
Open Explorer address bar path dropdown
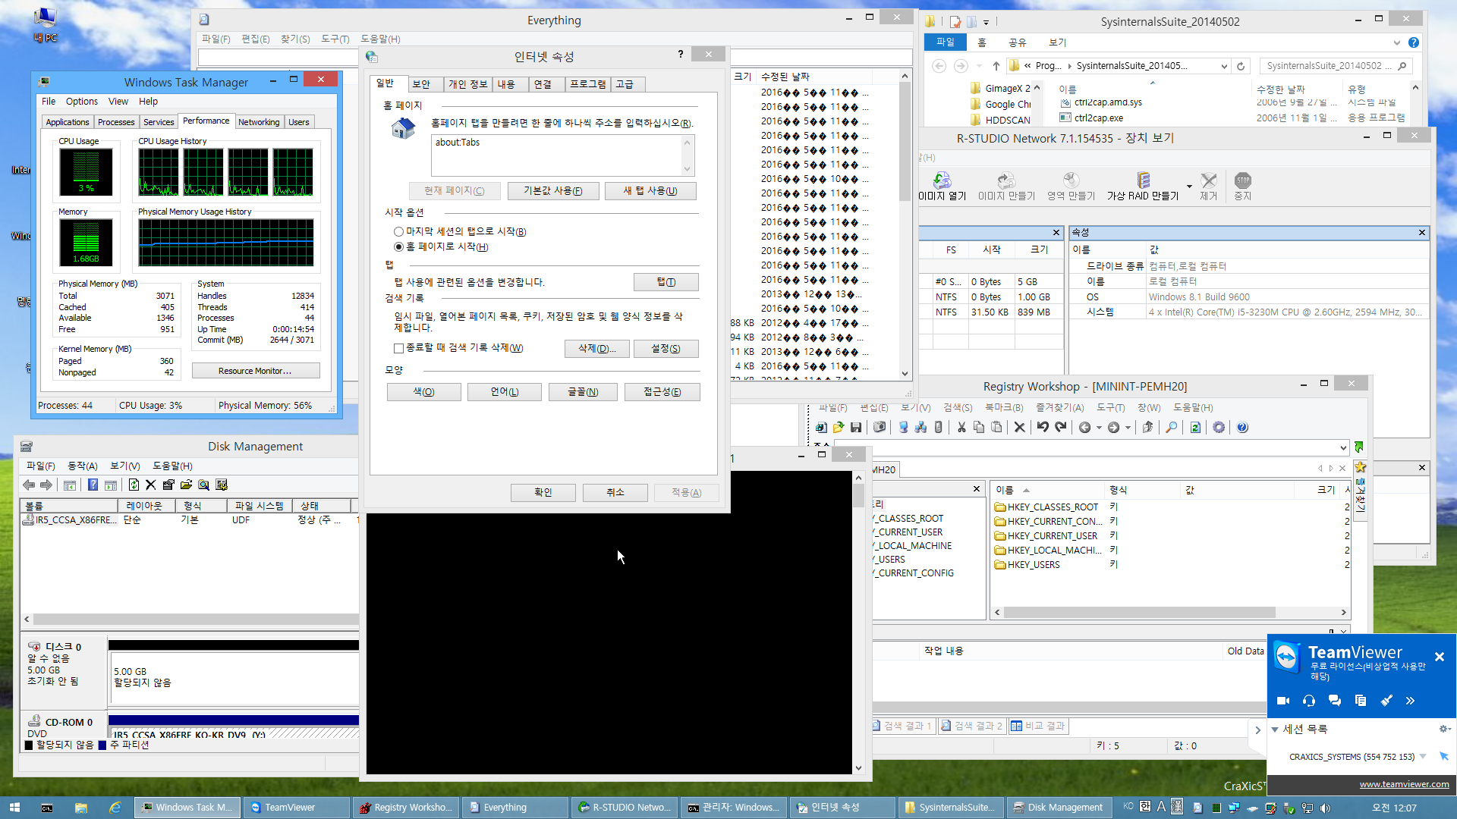click(x=1224, y=67)
